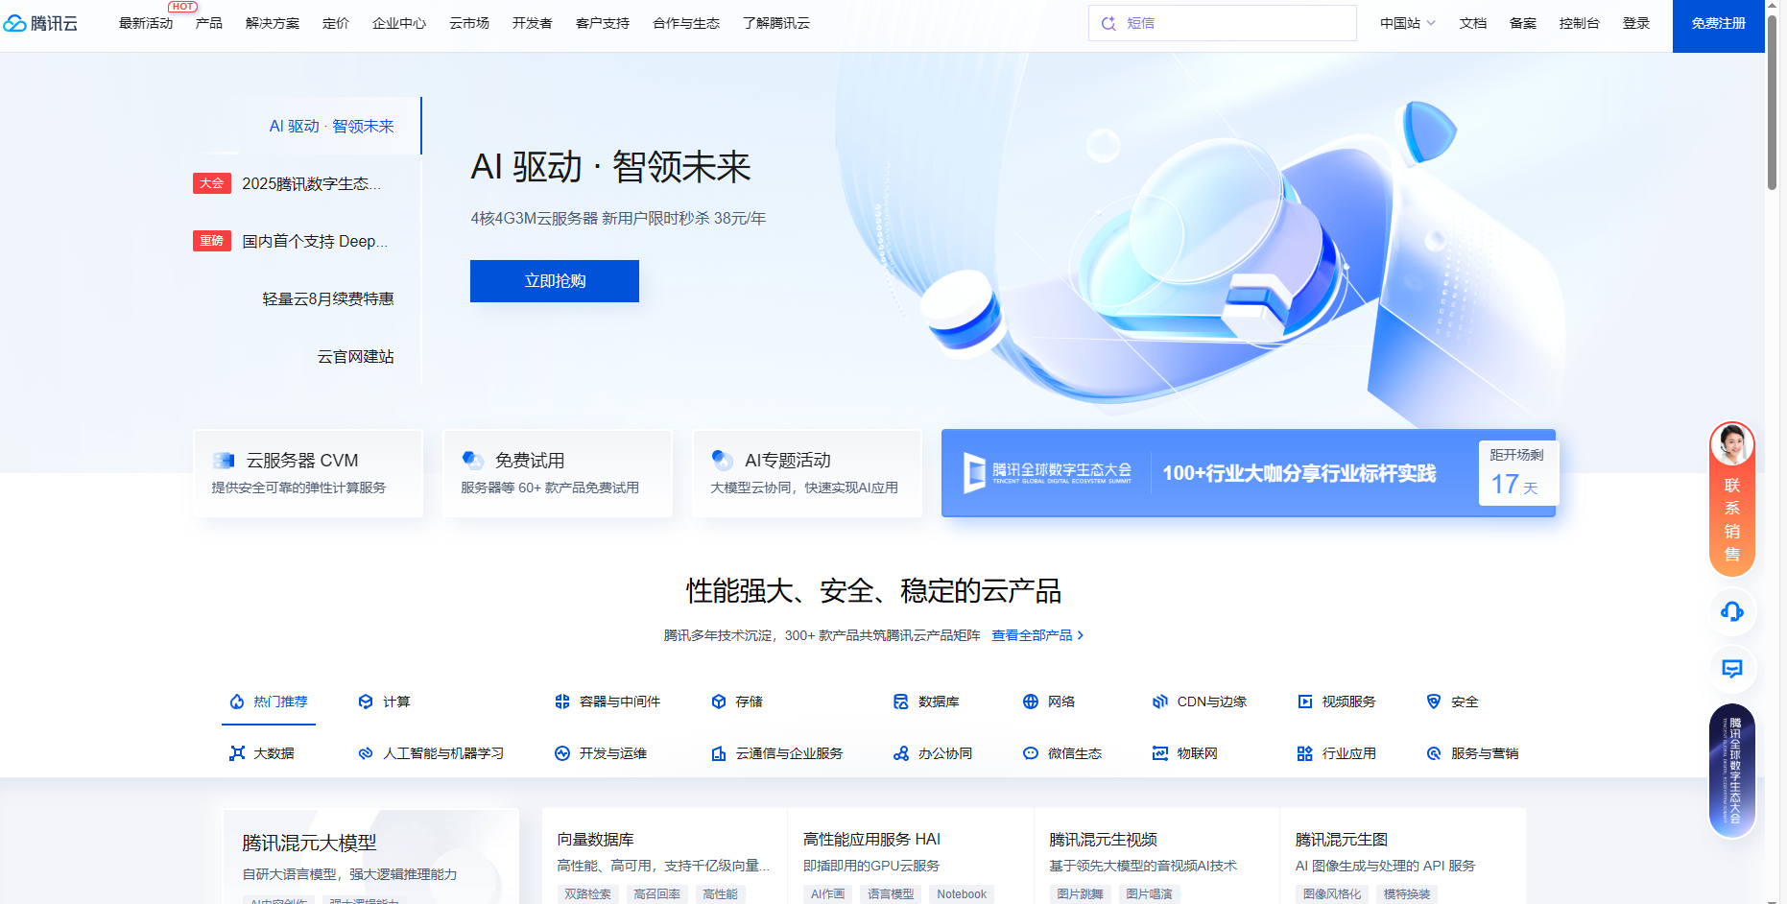Click the 人工智能与机器学习 icon
Screen dimensions: 1787x904
click(366, 753)
